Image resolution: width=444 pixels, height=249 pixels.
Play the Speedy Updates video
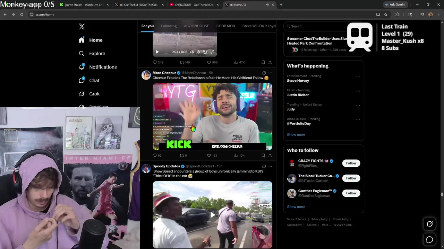tap(212, 215)
